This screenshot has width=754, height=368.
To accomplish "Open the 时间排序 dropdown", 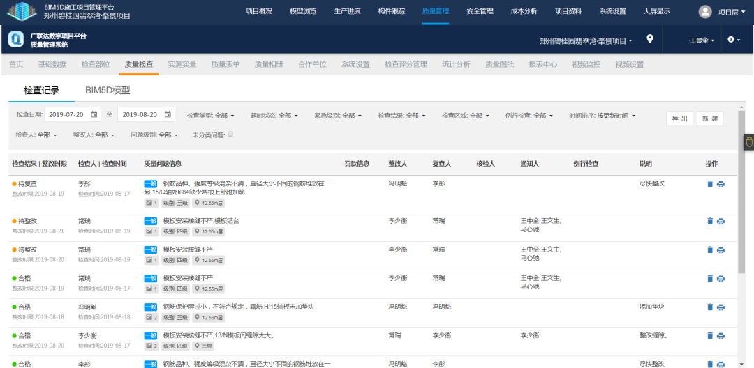I will (x=603, y=116).
